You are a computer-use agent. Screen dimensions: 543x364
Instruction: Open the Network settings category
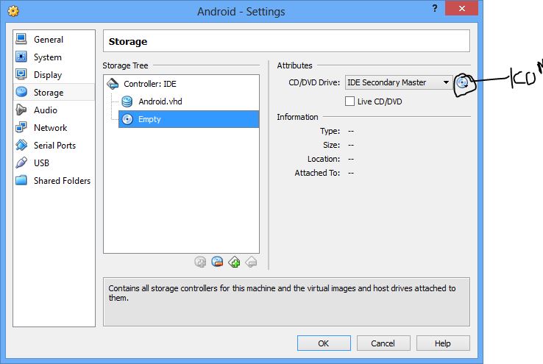(x=54, y=128)
